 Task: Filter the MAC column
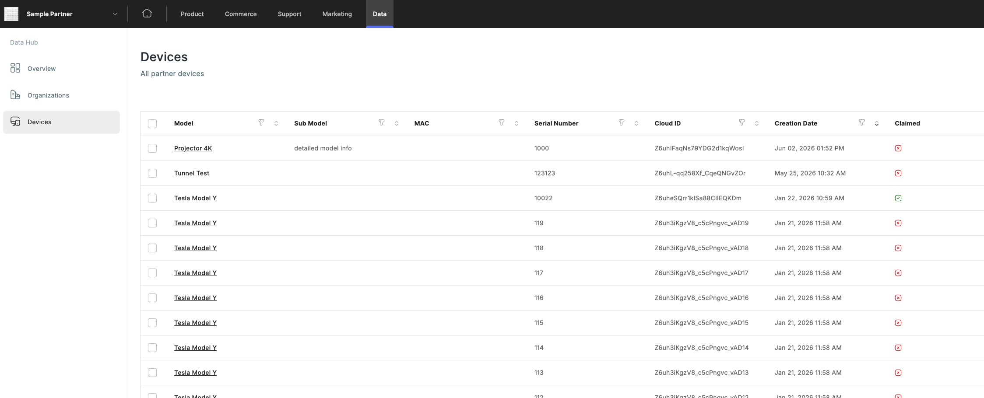pyautogui.click(x=502, y=123)
